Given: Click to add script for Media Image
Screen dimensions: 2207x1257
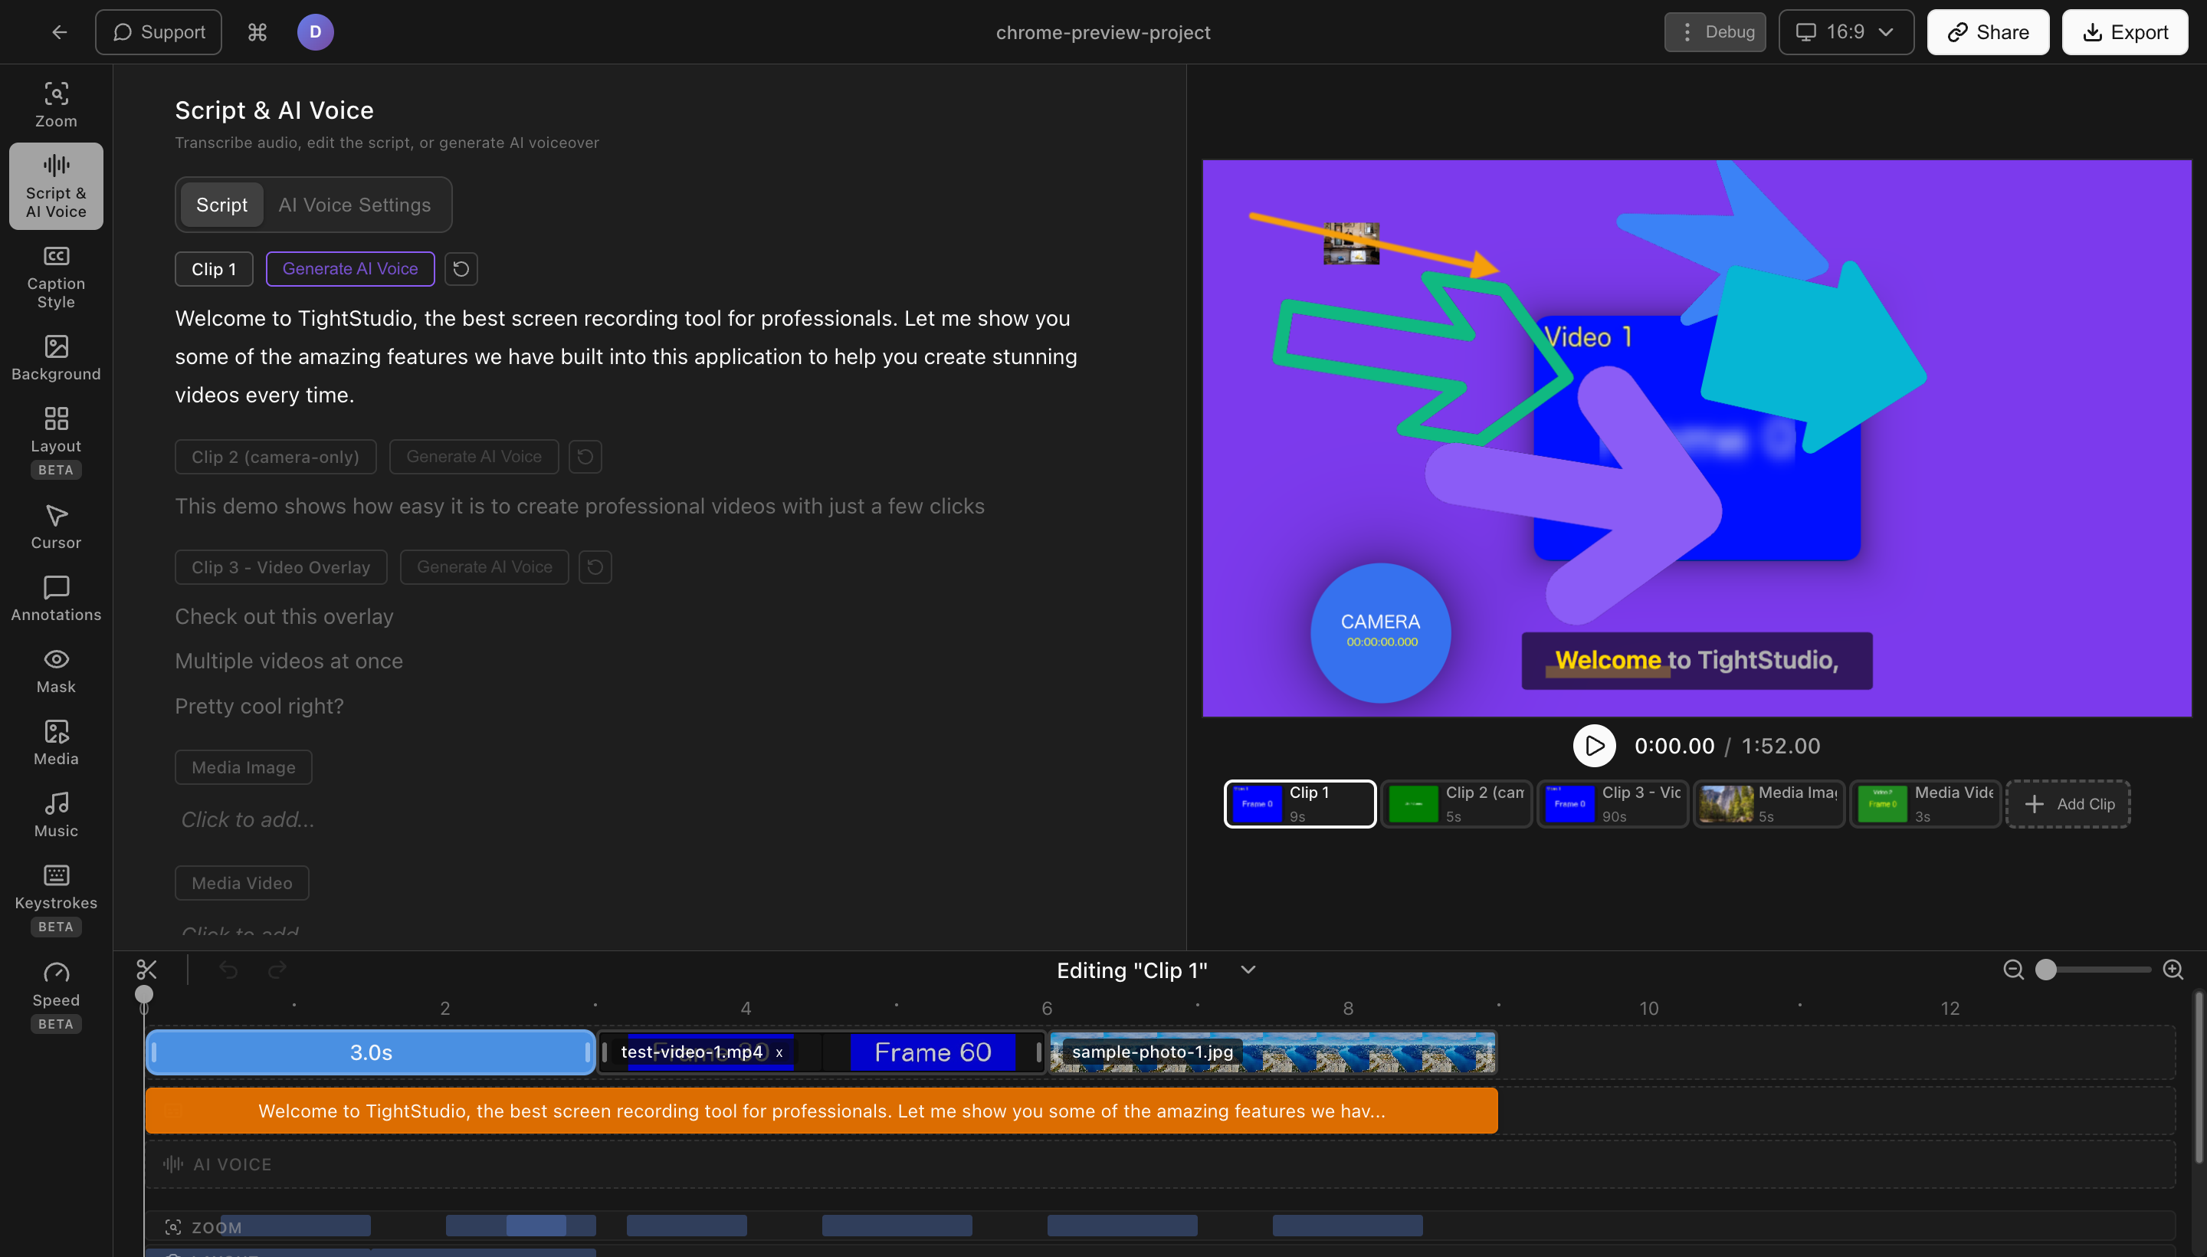Looking at the screenshot, I should click(248, 819).
